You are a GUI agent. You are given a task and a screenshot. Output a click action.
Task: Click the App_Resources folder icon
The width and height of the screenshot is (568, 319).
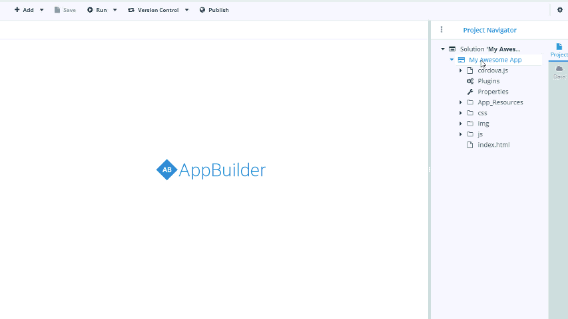click(470, 102)
